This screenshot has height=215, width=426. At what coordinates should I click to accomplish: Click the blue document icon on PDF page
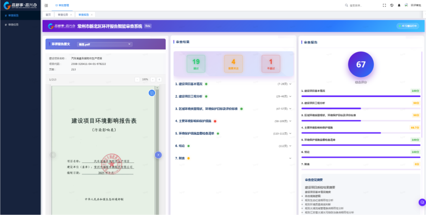(x=151, y=93)
